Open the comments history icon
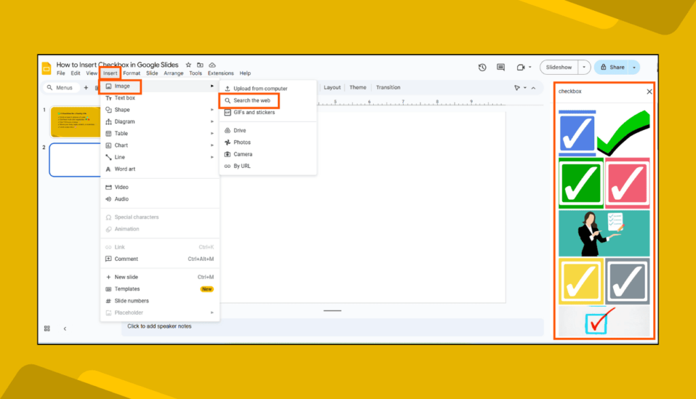 pos(501,67)
